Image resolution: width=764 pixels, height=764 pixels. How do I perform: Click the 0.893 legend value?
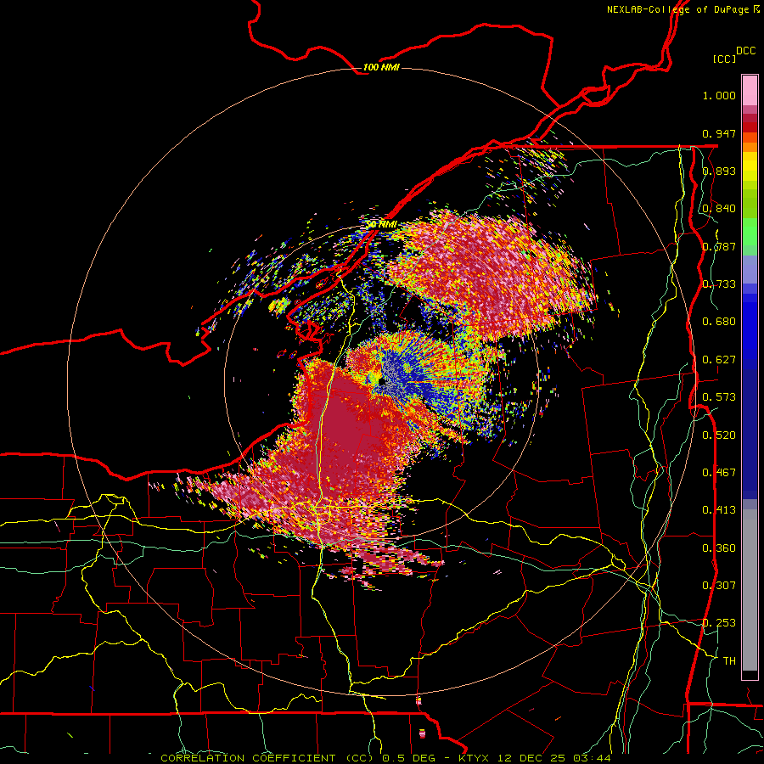(x=719, y=171)
